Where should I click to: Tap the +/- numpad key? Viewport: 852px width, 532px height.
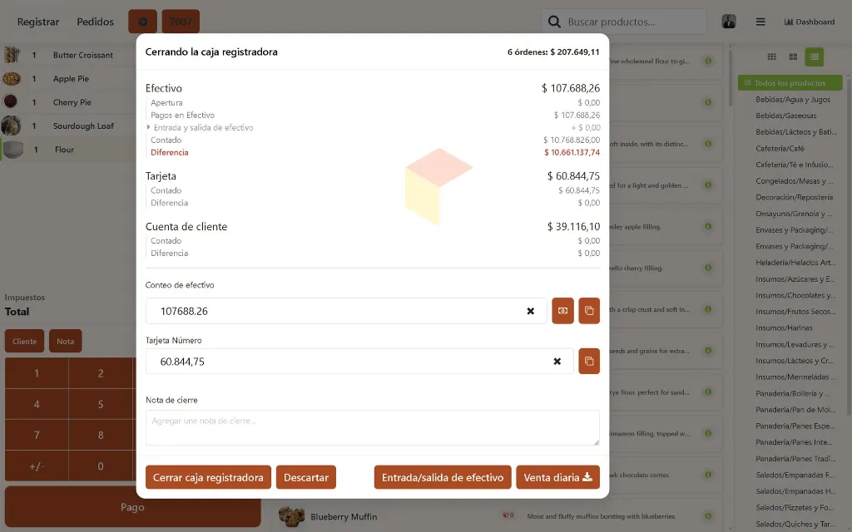pyautogui.click(x=37, y=465)
